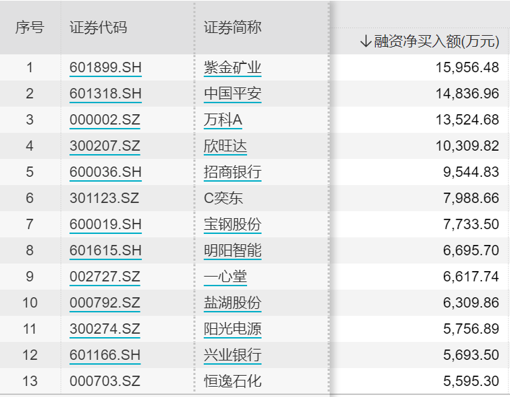This screenshot has width=510, height=397.
Task: Click the 序号 column header
Action: coord(30,28)
